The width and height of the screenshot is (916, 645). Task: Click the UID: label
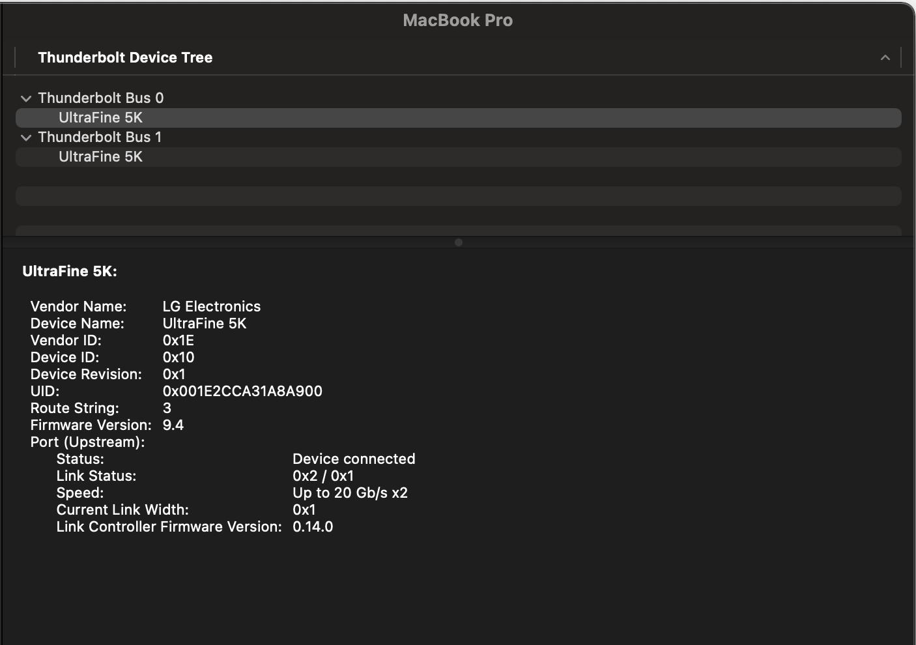pyautogui.click(x=45, y=391)
